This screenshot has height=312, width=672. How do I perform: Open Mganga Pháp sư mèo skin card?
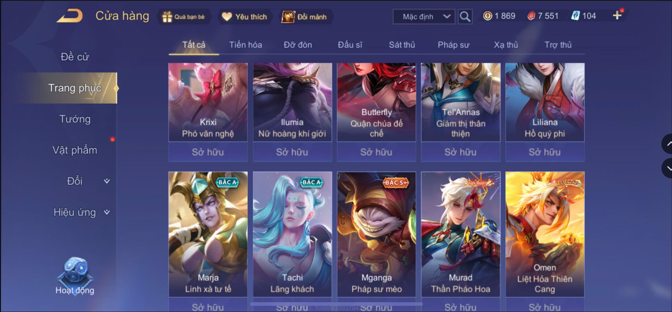coord(376,234)
